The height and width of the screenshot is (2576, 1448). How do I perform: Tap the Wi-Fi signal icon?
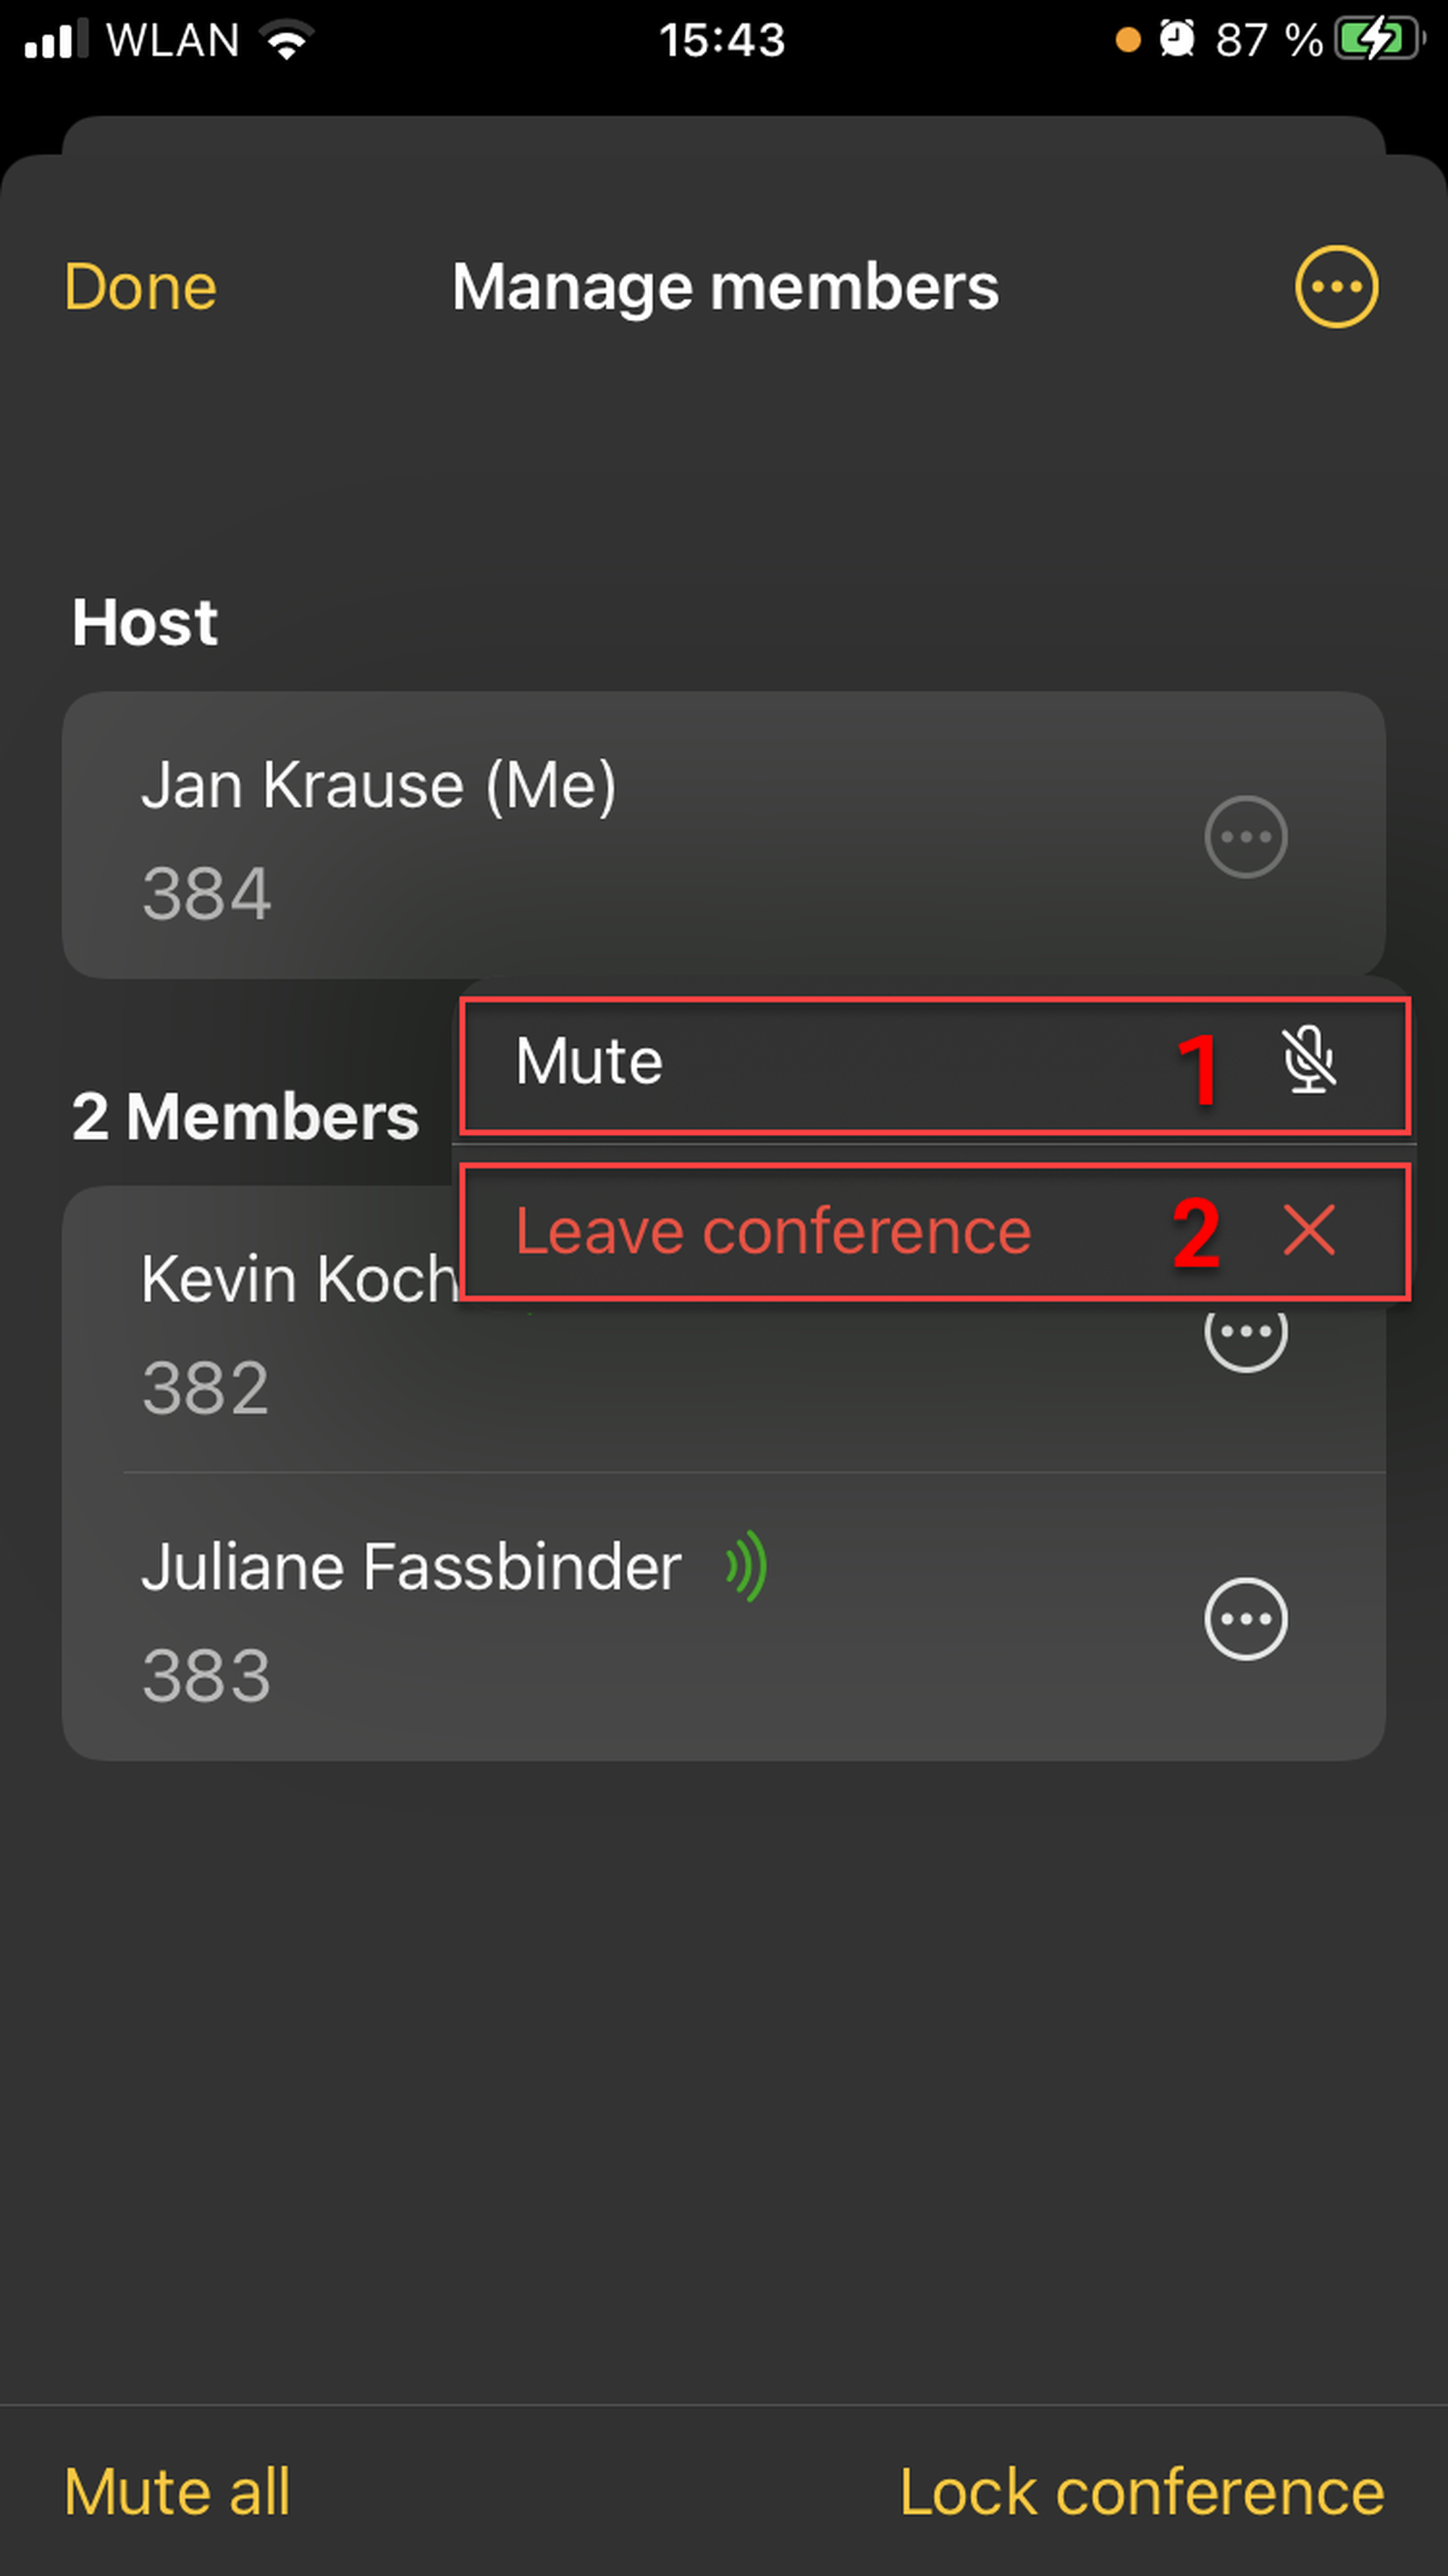pos(286,40)
